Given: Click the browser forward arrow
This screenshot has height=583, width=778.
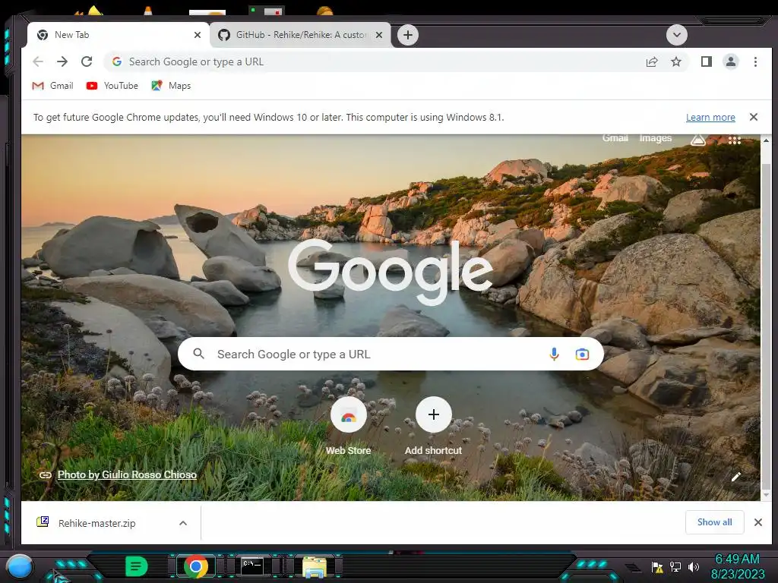Looking at the screenshot, I should tap(62, 61).
